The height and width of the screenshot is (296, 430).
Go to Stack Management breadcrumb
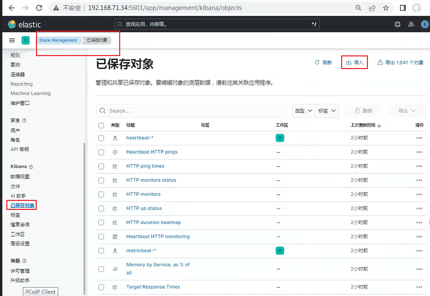[x=58, y=40]
